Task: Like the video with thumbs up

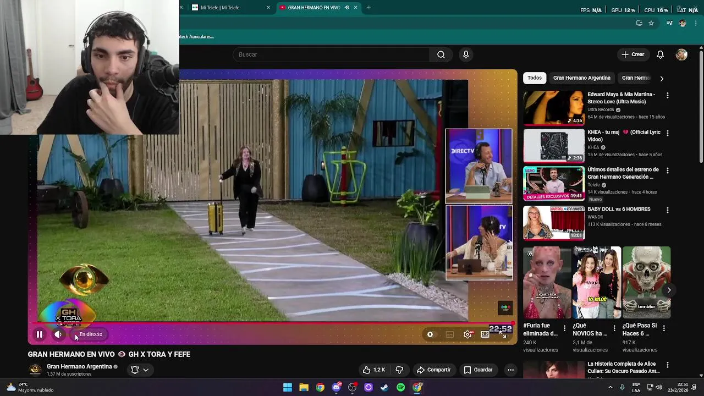Action: click(373, 370)
